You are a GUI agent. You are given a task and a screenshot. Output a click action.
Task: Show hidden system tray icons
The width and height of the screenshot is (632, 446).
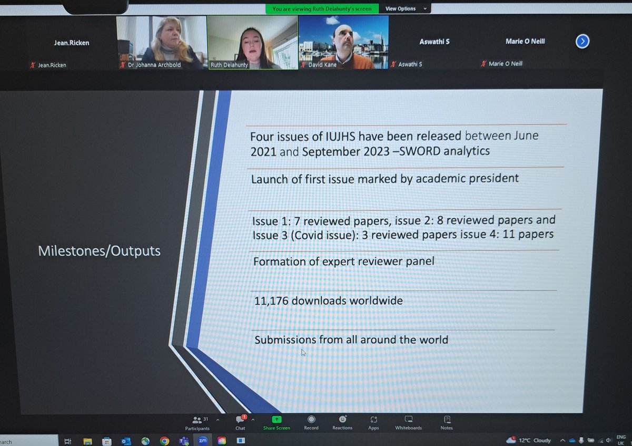(x=563, y=440)
